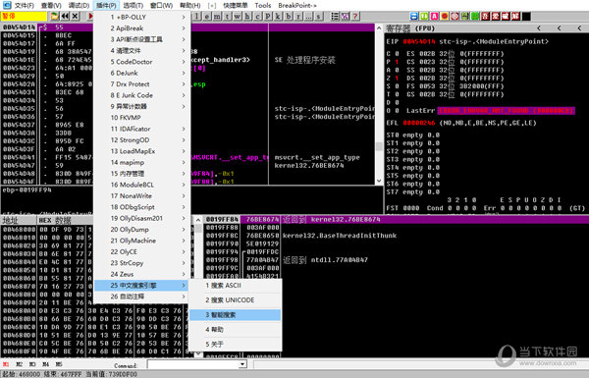Expand the '20 OllyDump' plugin submenu
The width and height of the screenshot is (589, 378).
click(141, 230)
